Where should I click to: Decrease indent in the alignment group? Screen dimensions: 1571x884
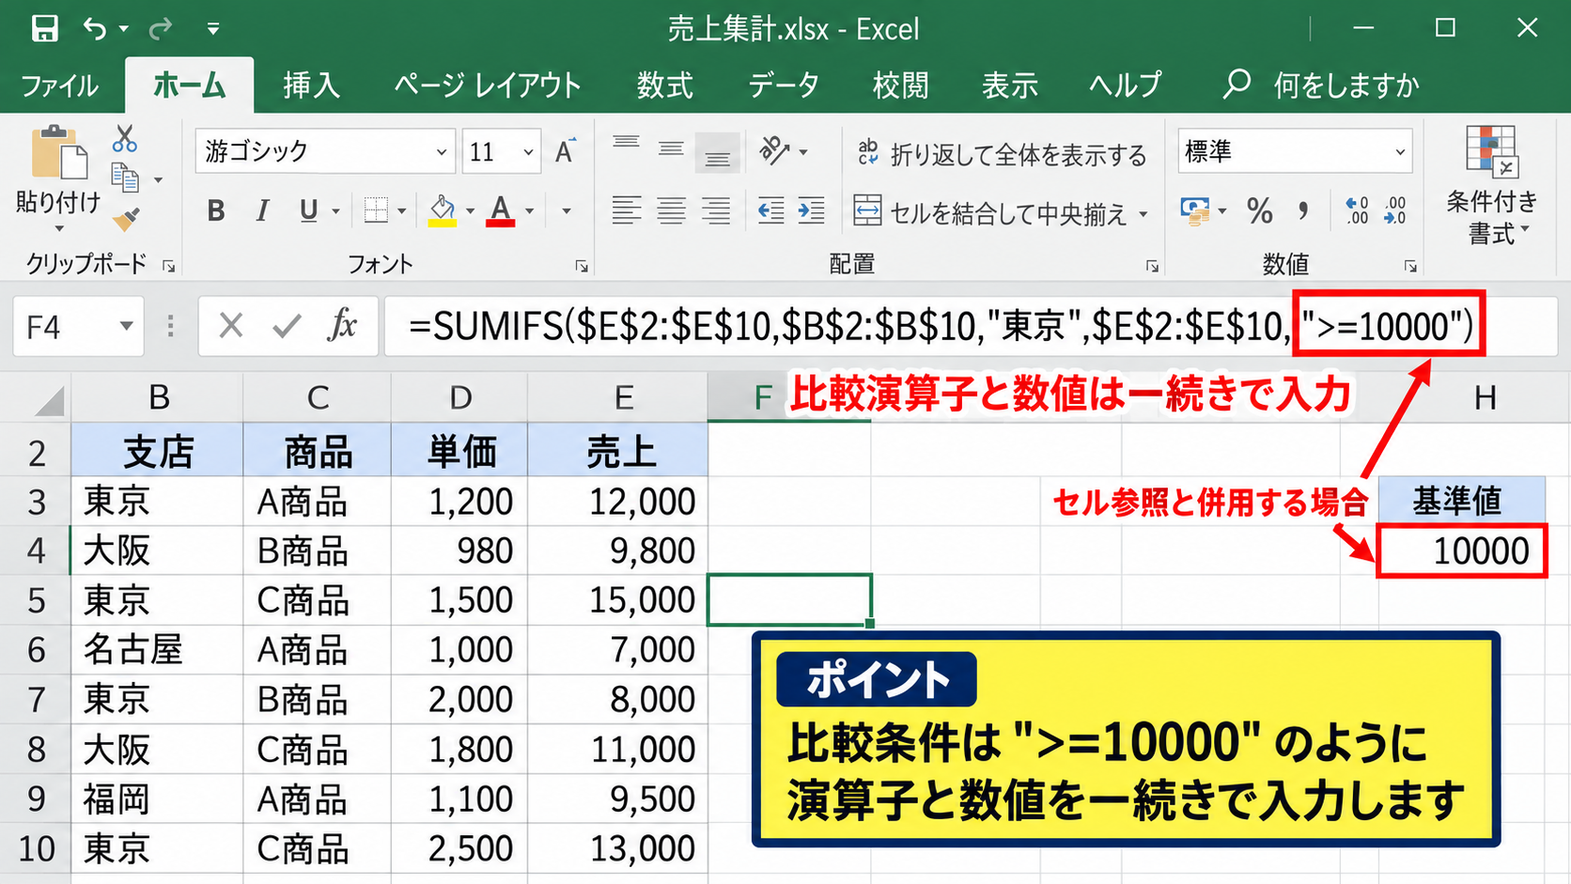tap(770, 209)
